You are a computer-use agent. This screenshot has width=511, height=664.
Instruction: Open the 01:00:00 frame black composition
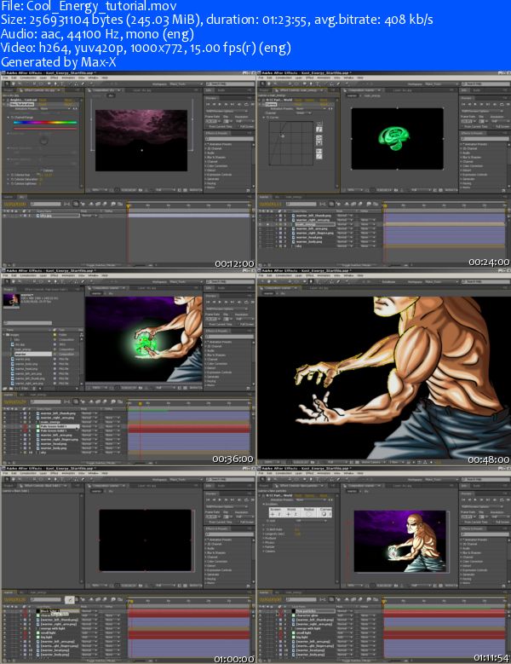tap(145, 540)
